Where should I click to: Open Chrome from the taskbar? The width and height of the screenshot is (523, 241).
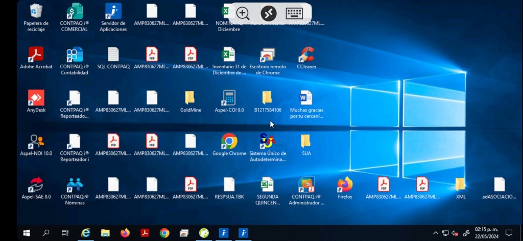click(164, 233)
